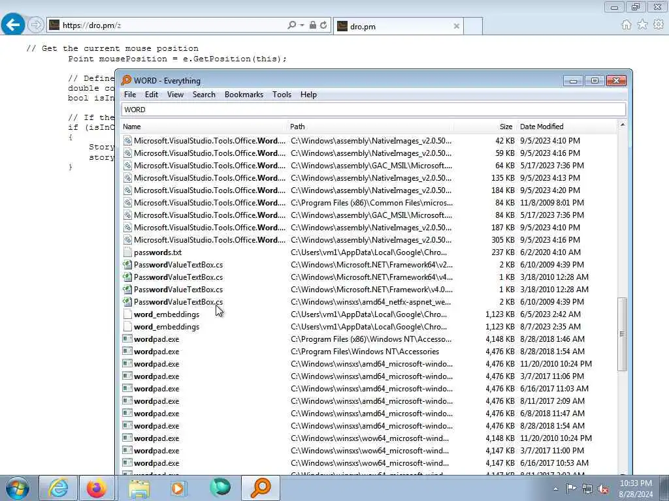Image resolution: width=669 pixels, height=501 pixels.
Task: Select Word assembly file sized 135 KB
Action: point(210,177)
